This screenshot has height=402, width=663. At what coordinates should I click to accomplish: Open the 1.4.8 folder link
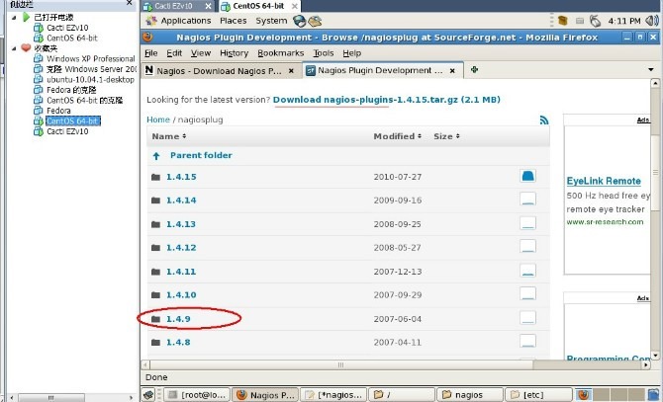point(178,342)
